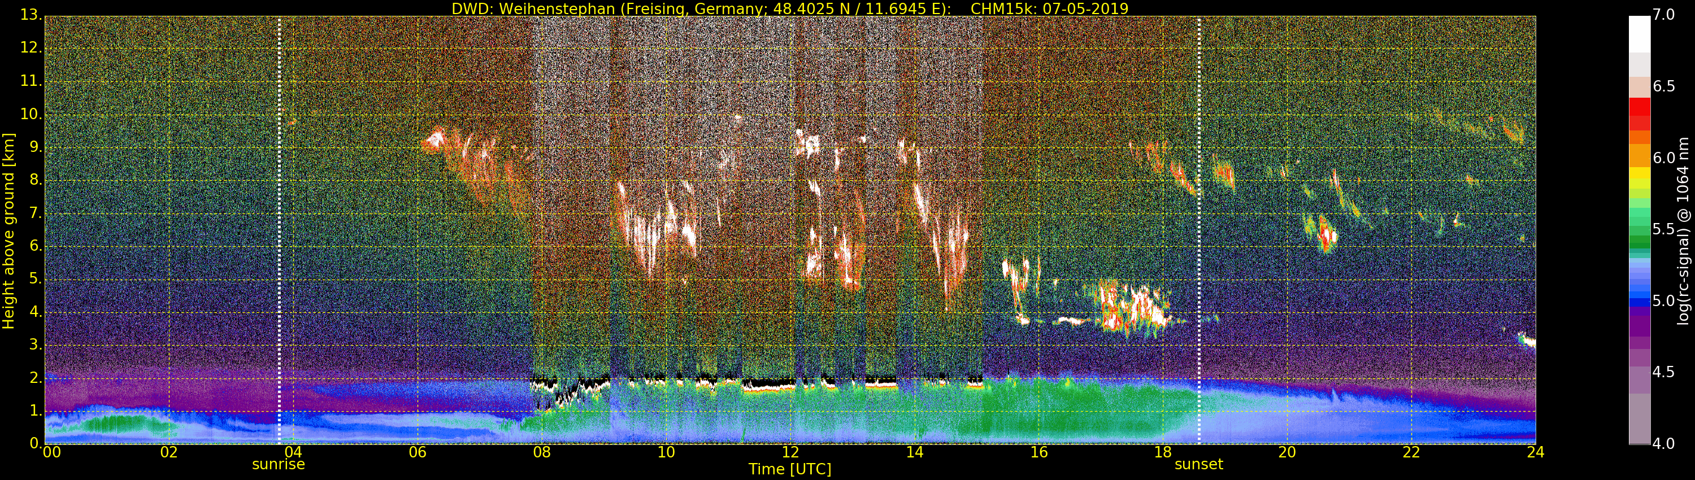Click the 13. height tick label
The image size is (1695, 480).
(28, 15)
